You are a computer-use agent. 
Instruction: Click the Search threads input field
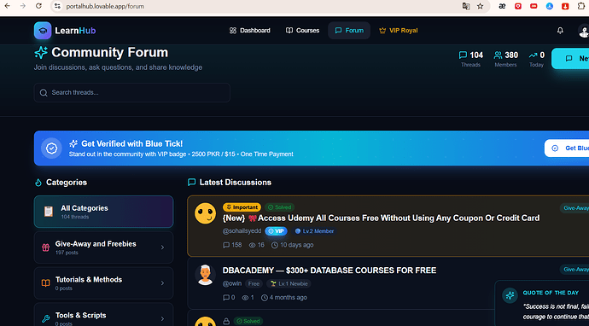[x=131, y=92]
